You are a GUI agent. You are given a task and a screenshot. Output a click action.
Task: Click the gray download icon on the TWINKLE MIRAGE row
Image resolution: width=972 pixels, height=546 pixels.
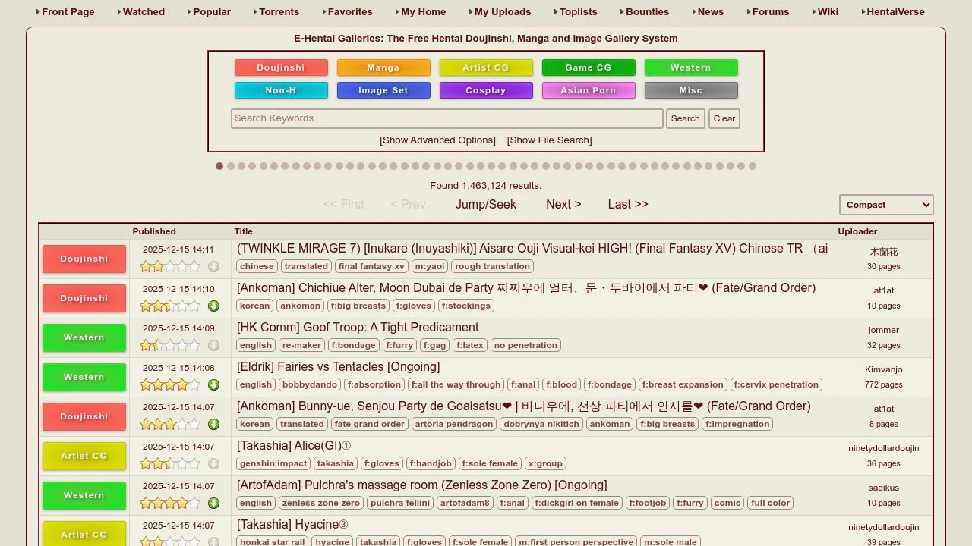coord(214,266)
